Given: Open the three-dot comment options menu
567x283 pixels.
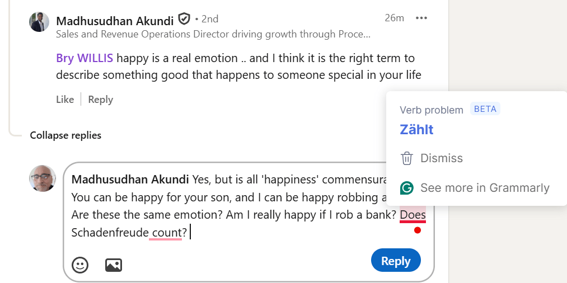Looking at the screenshot, I should (x=421, y=18).
